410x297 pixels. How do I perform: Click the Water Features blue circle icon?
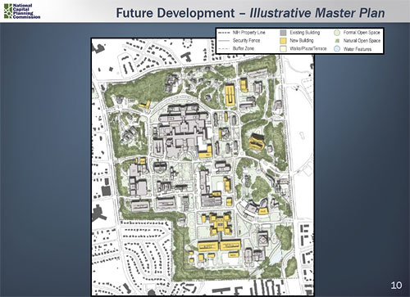click(x=337, y=49)
